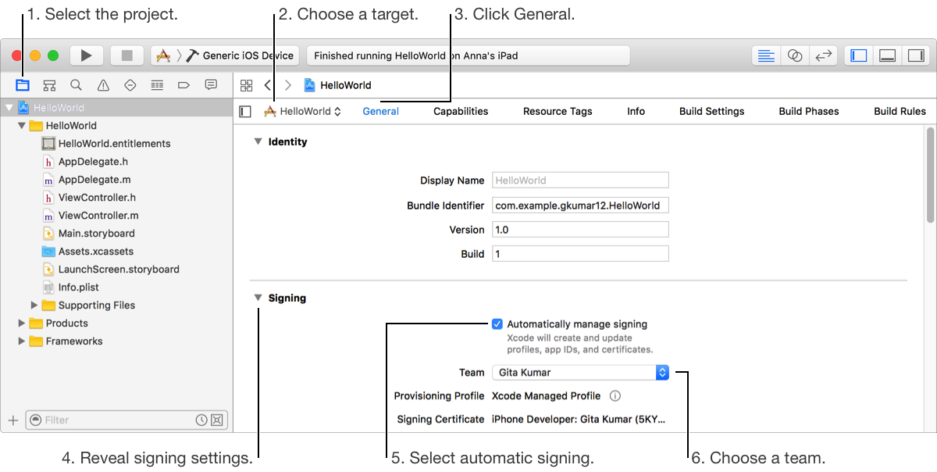Viewport: 937px width, 472px height.
Task: Click the Display Name field
Action: [580, 181]
